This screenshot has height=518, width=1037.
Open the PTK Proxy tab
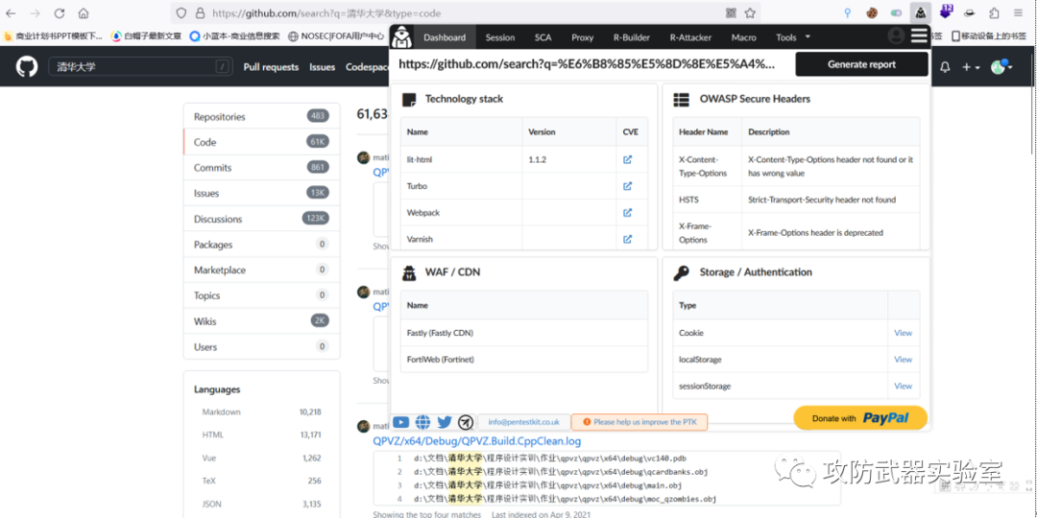click(x=583, y=37)
